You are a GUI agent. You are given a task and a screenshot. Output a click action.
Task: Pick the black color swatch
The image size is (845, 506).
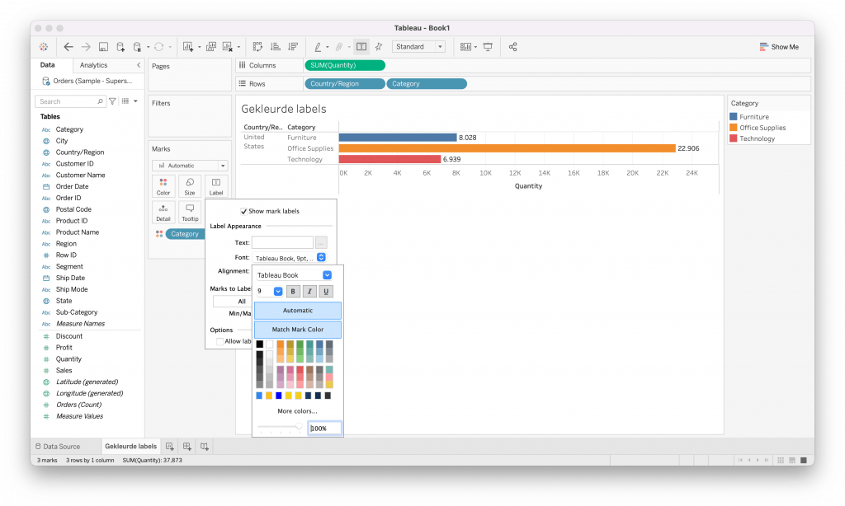[260, 344]
